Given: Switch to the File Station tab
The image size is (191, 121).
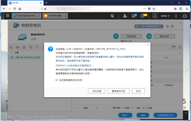Looking at the screenshot, I should pos(55,16).
